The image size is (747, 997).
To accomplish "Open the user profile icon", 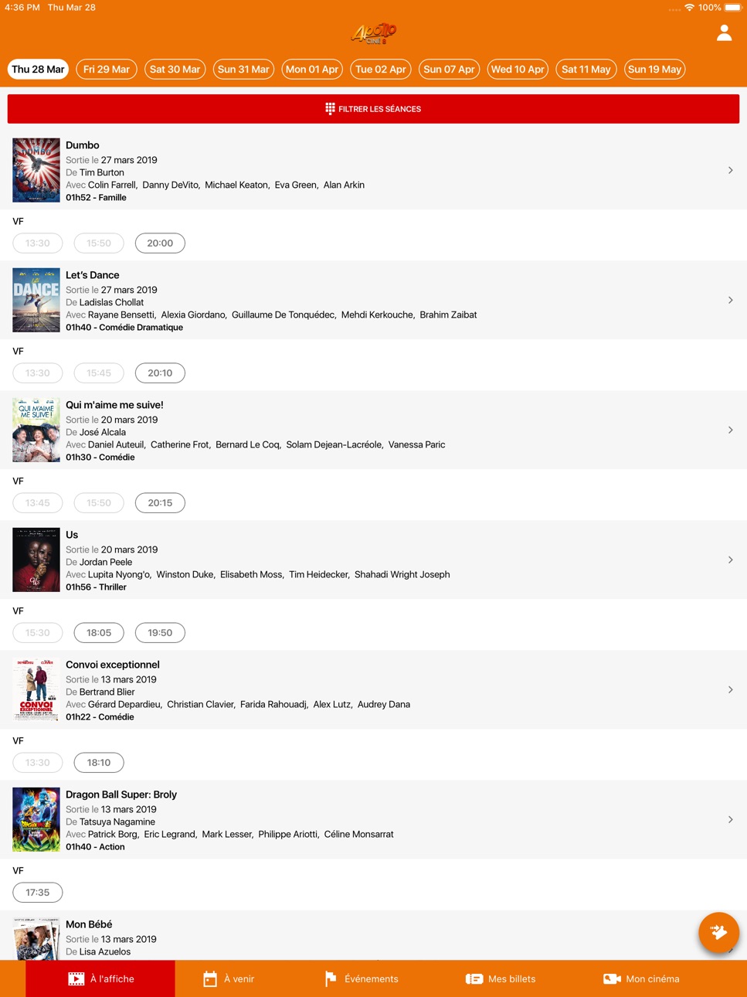I will coord(724,33).
